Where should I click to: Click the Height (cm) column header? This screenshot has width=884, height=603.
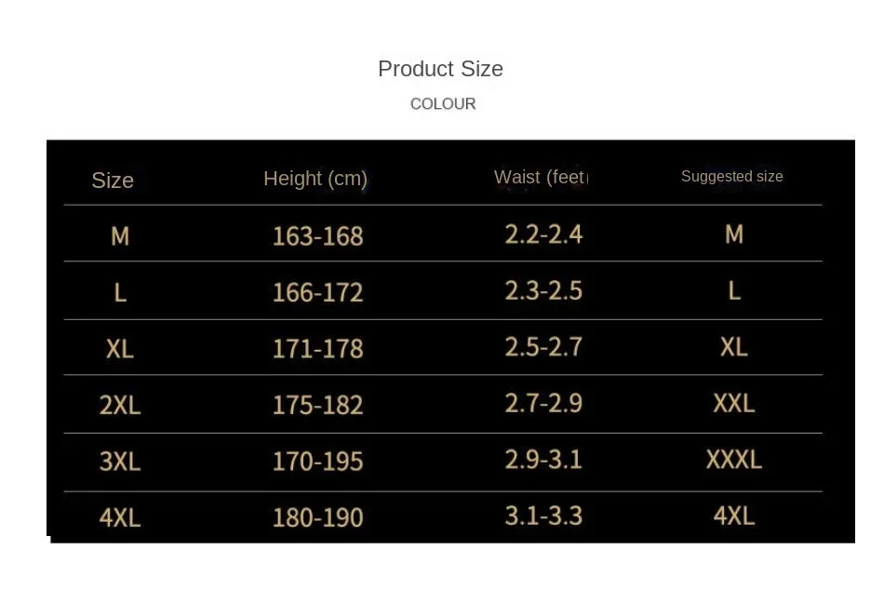click(315, 179)
